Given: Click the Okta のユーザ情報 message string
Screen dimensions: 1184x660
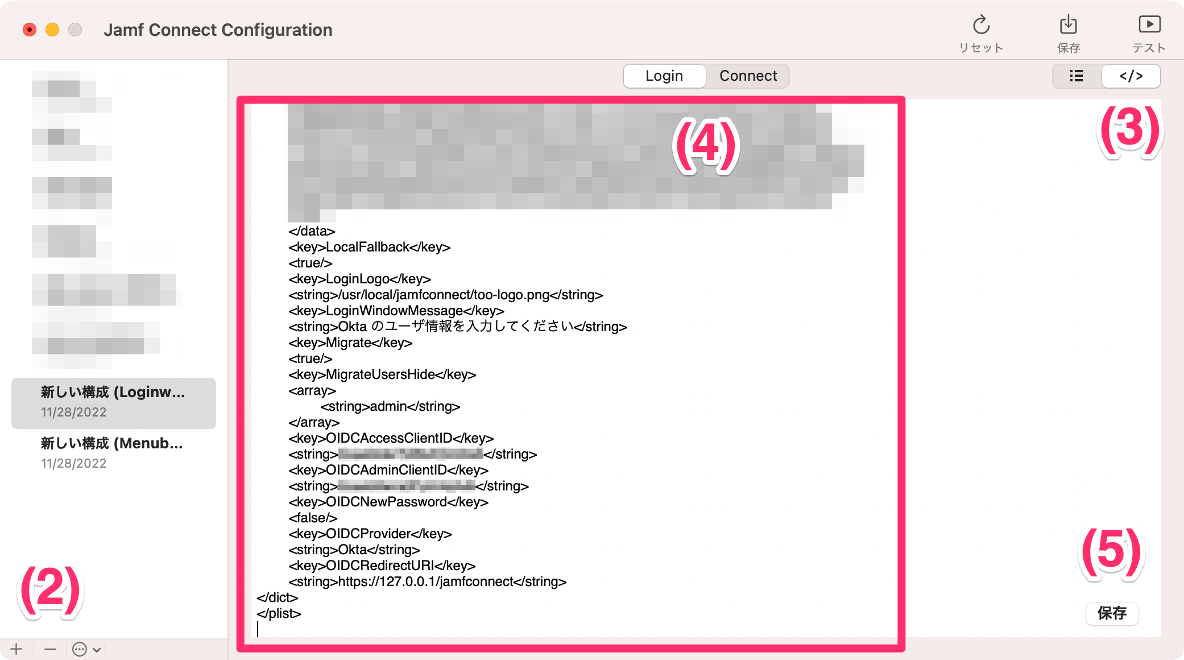Looking at the screenshot, I should point(458,327).
